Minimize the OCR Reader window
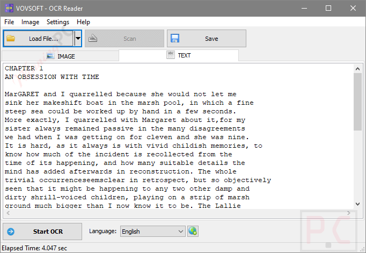Screen dimensions: 366x253 point(304,9)
